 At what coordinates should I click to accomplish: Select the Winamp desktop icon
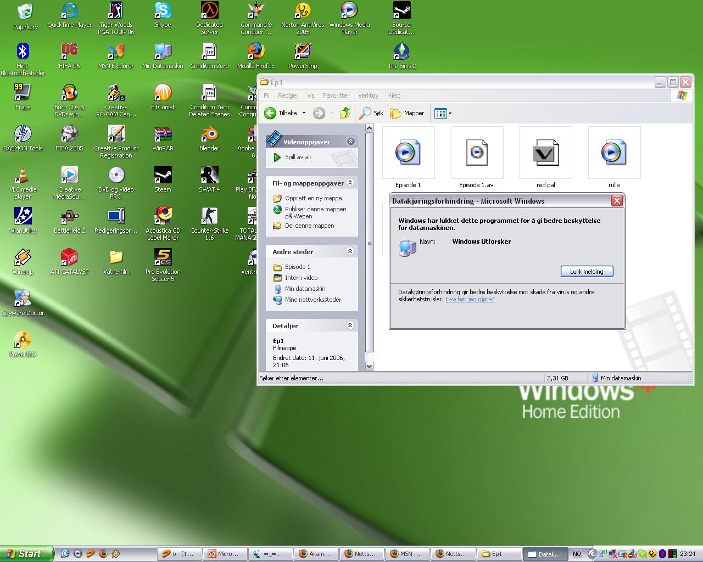[x=23, y=262]
